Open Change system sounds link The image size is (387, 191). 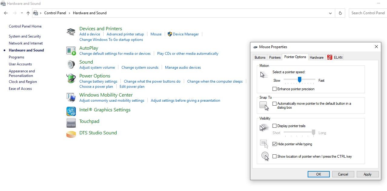pyautogui.click(x=140, y=67)
